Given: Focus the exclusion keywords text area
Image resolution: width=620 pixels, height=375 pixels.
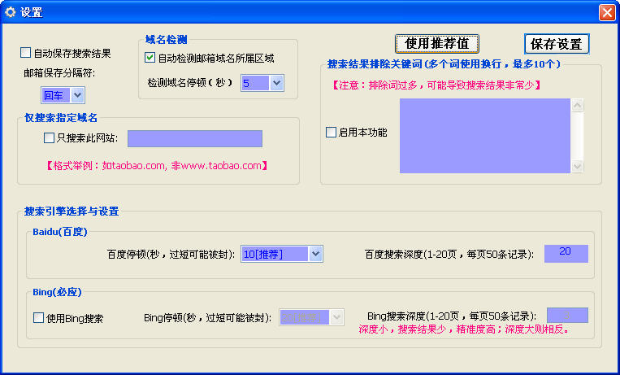Looking at the screenshot, I should (x=484, y=135).
